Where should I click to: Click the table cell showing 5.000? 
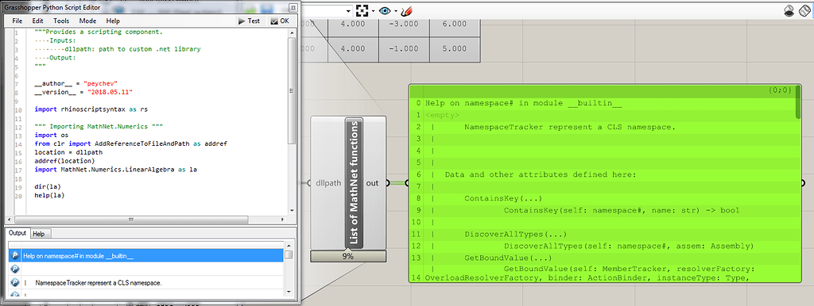(x=455, y=48)
